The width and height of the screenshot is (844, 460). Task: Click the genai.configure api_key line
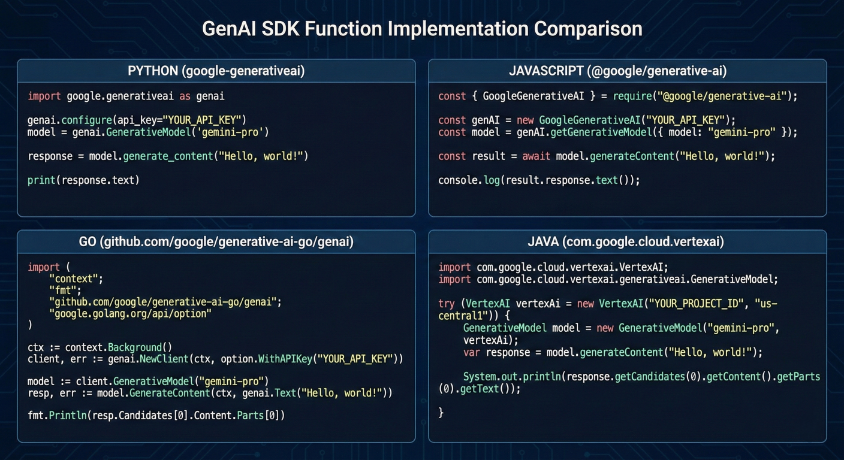137,120
